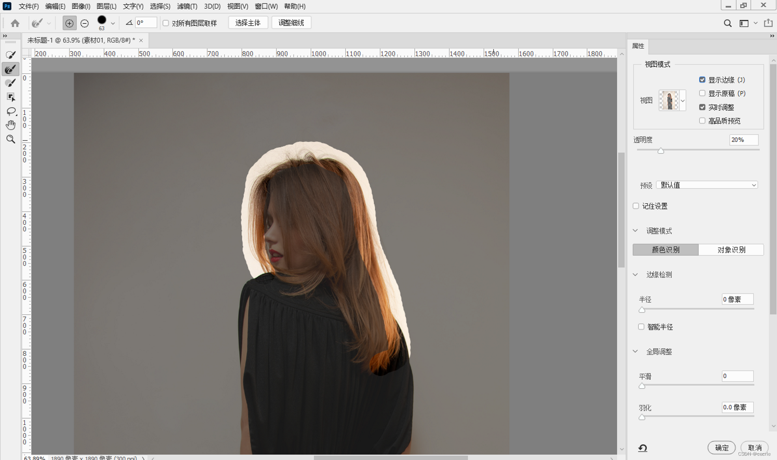The image size is (777, 460).
Task: Click the 羽化 slider handle
Action: 642,417
